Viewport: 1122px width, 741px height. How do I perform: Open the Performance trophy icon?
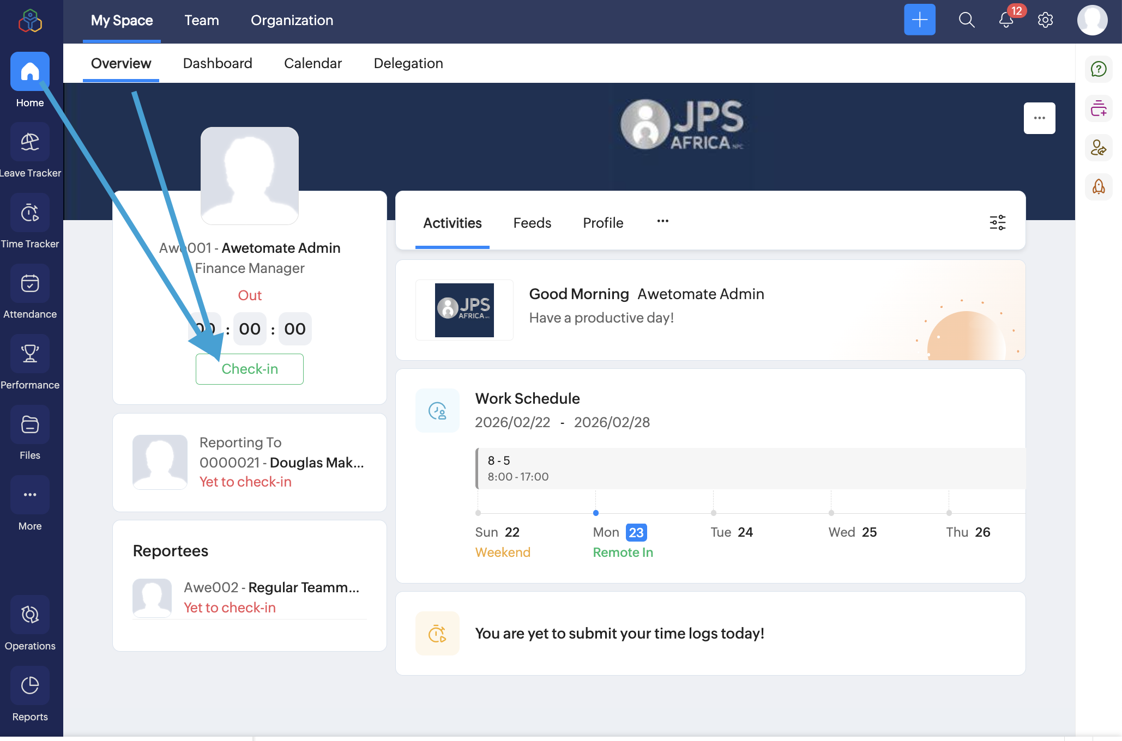coord(30,354)
